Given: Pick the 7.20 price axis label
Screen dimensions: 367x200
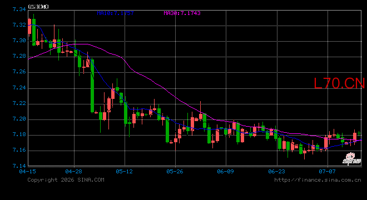Looking at the screenshot, I should 19,119.
